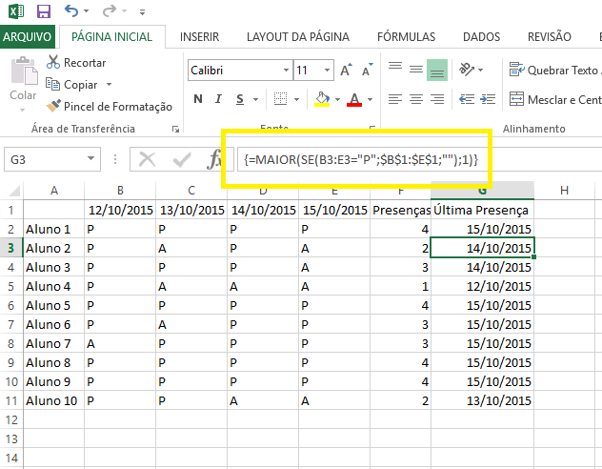Select the Aluno 10 cell
Viewport: 602px width, 469px height.
click(53, 400)
